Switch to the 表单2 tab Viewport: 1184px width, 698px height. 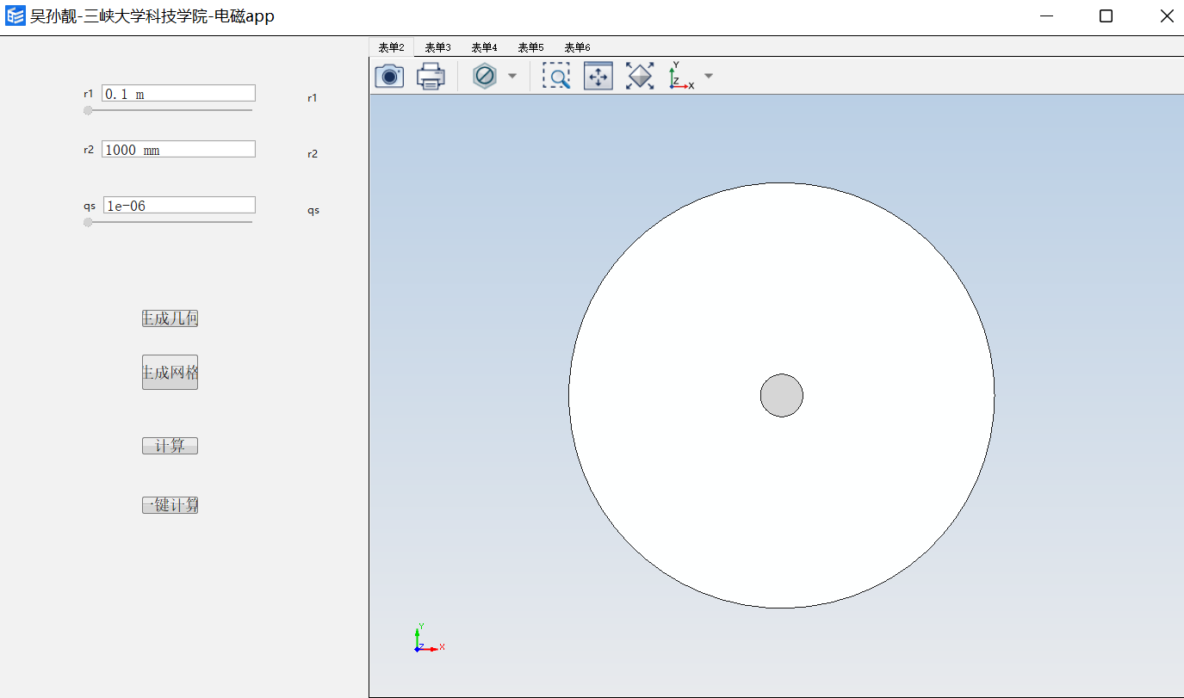tap(391, 47)
